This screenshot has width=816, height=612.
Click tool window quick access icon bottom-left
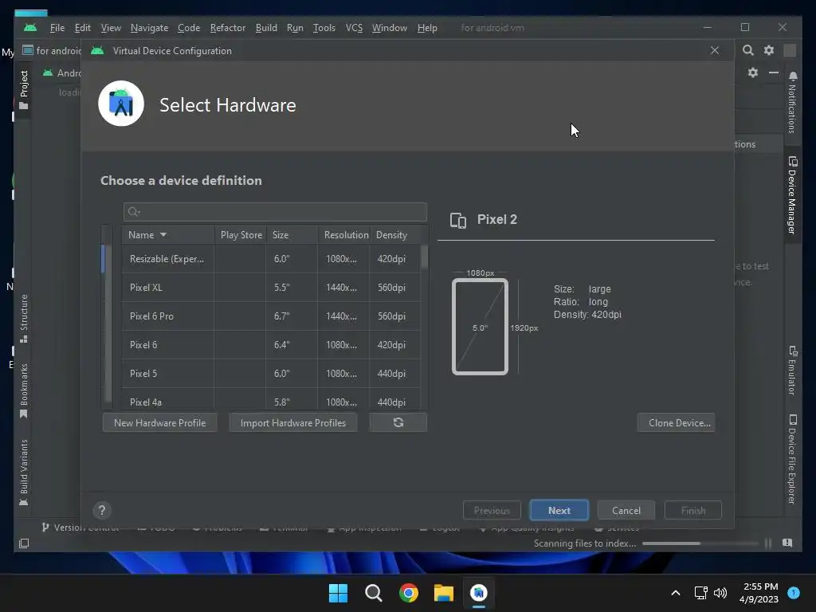(x=24, y=543)
